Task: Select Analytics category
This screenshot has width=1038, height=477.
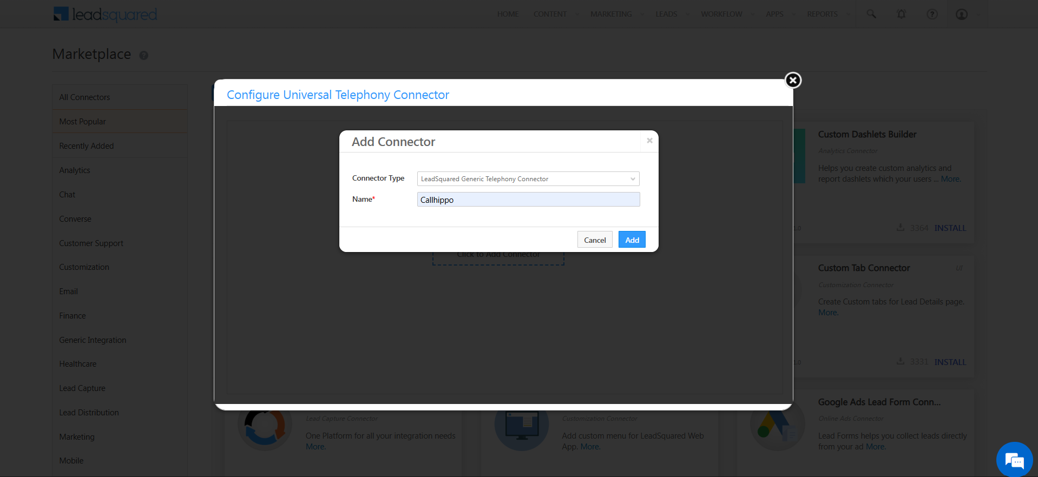Action: click(120, 170)
